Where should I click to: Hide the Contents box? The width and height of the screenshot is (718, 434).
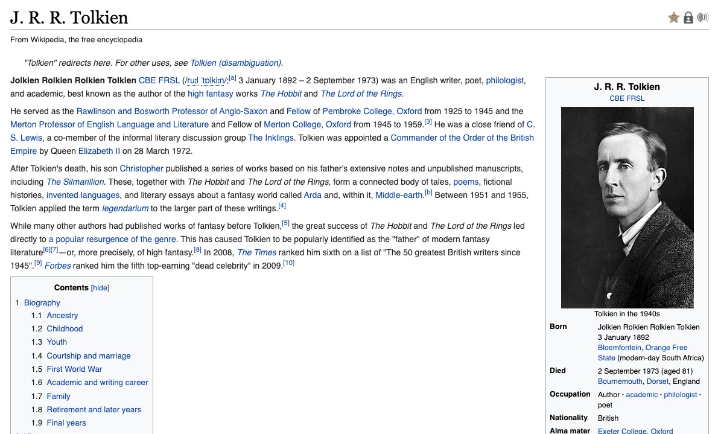100,288
